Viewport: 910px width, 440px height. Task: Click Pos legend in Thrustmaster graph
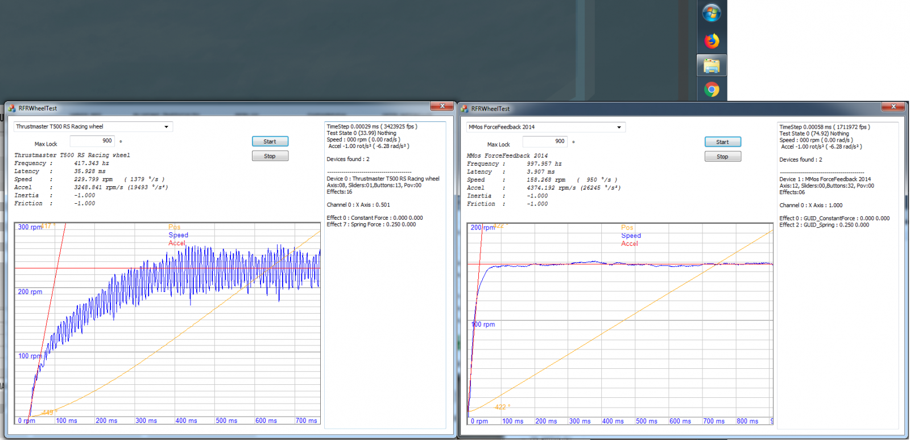click(174, 227)
